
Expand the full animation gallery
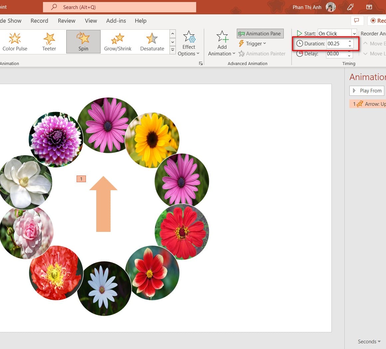coord(173,50)
